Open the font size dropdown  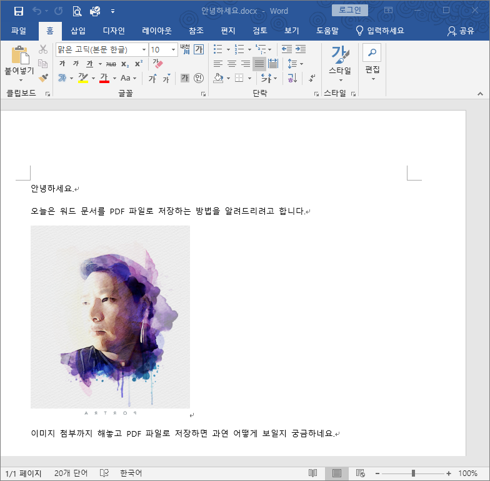click(173, 50)
